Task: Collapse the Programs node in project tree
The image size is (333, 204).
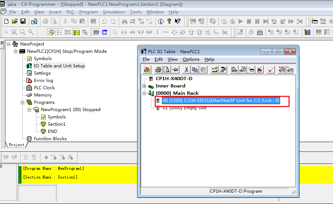Action: click(x=23, y=102)
